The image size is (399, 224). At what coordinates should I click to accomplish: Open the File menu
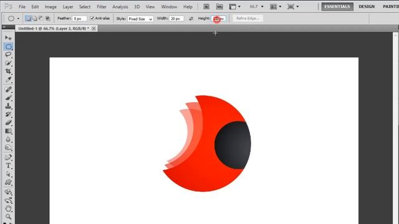(x=22, y=7)
